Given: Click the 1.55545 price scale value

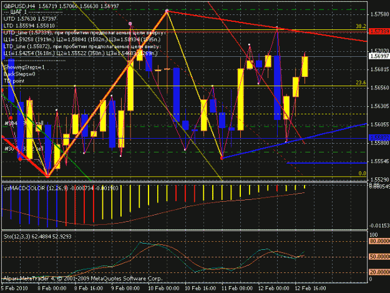Looking at the screenshot, I should [x=379, y=161].
